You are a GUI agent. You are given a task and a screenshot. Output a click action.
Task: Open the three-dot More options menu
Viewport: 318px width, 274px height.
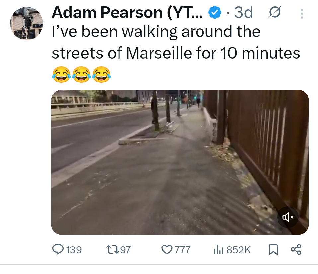point(302,14)
